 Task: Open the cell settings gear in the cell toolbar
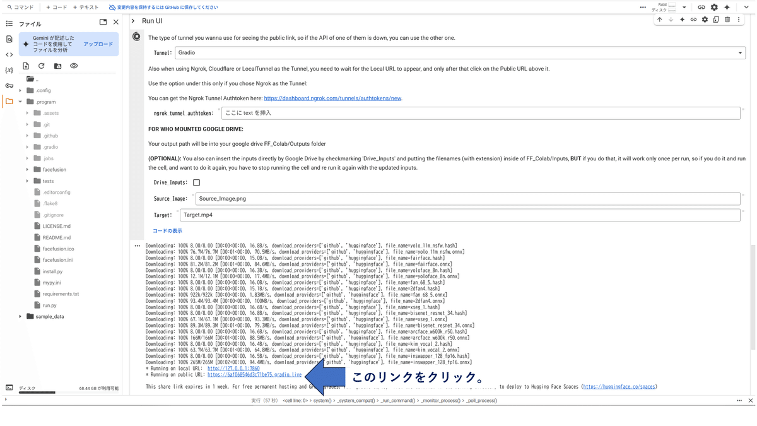pos(705,20)
